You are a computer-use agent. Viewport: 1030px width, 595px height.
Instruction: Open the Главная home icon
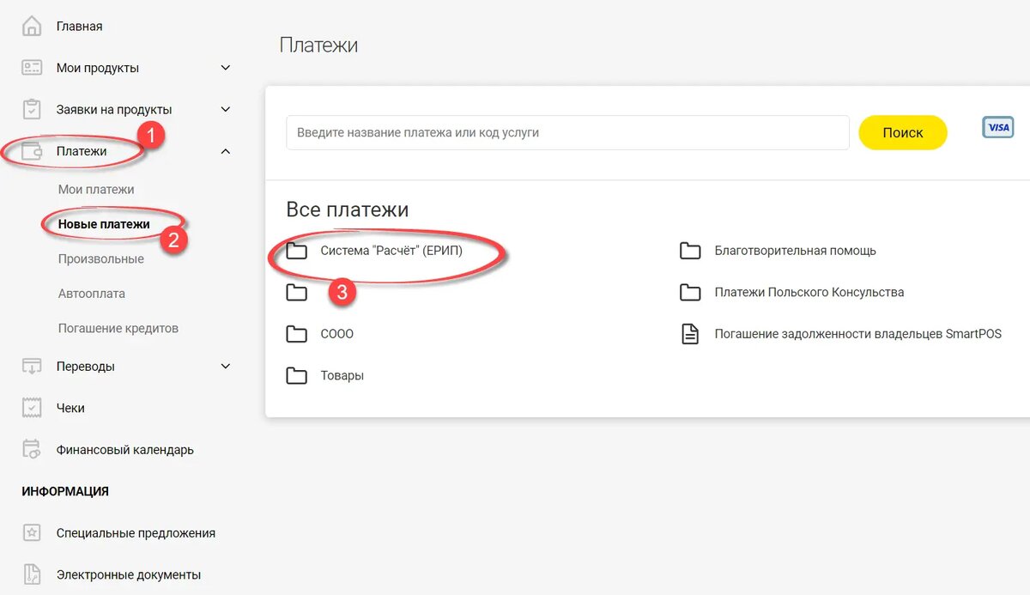[32, 26]
